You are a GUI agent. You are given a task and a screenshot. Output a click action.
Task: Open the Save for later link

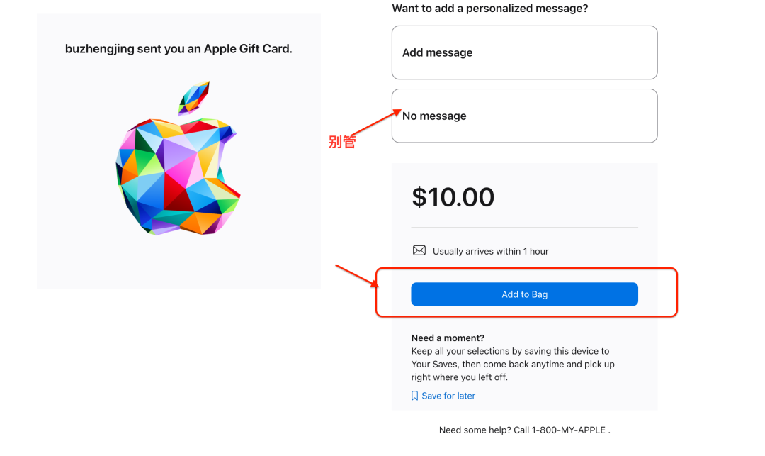(x=448, y=396)
